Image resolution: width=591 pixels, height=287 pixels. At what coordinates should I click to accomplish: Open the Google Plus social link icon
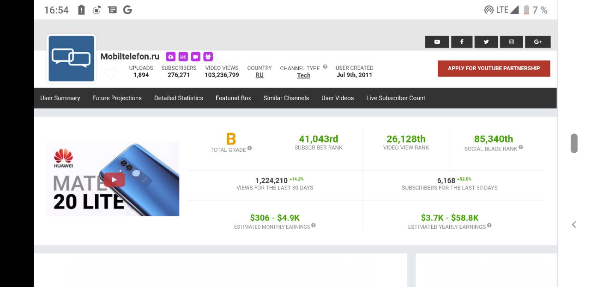(538, 42)
